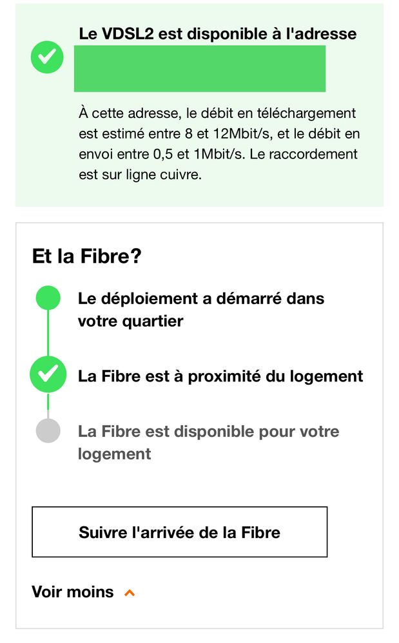Click the words votre quartier in first step
The width and height of the screenshot is (399, 643).
coord(130,321)
